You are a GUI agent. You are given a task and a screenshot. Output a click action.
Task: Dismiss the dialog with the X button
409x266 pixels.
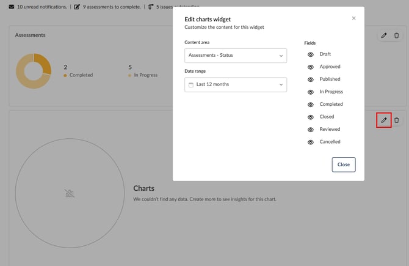click(x=353, y=18)
